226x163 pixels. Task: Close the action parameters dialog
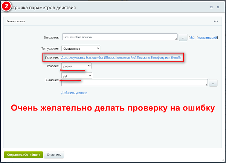[218, 7]
